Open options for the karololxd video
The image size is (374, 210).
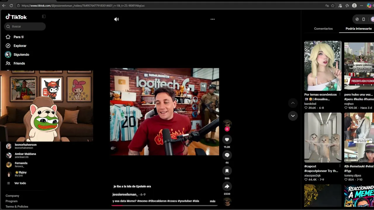(340, 94)
